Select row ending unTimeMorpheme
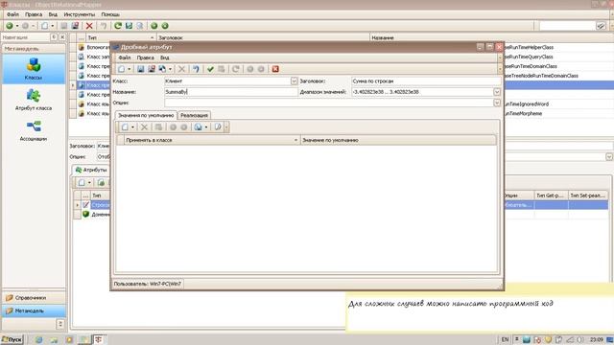The width and height of the screenshot is (614, 345). click(x=524, y=113)
